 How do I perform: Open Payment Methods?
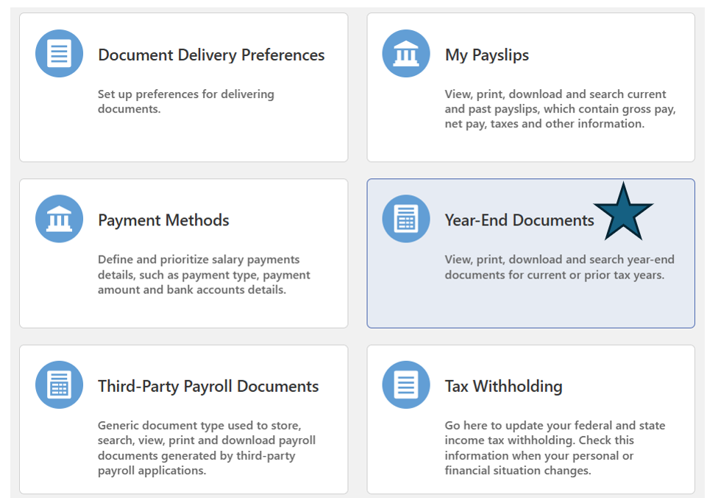pos(163,220)
